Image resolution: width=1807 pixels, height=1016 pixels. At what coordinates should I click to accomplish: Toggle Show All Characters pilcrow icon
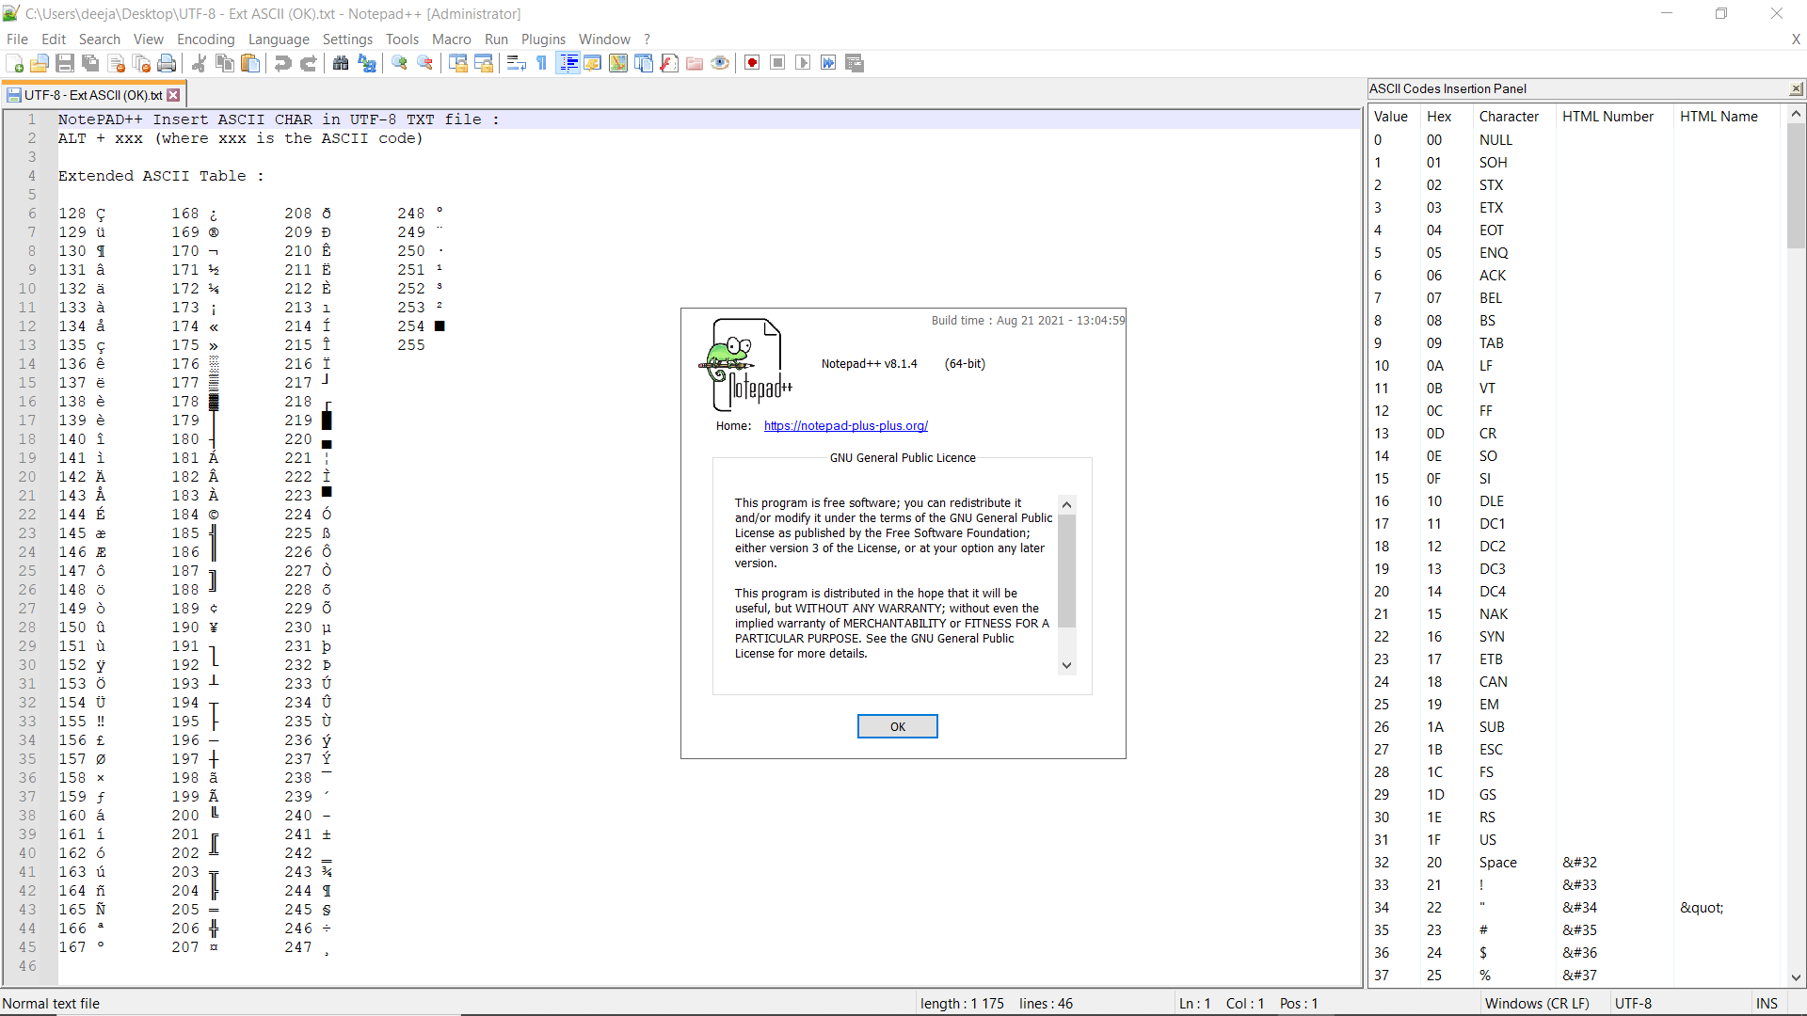click(x=542, y=63)
